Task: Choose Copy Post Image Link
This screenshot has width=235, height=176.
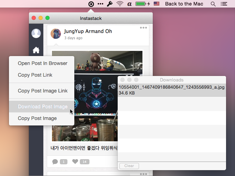Action: (x=42, y=91)
